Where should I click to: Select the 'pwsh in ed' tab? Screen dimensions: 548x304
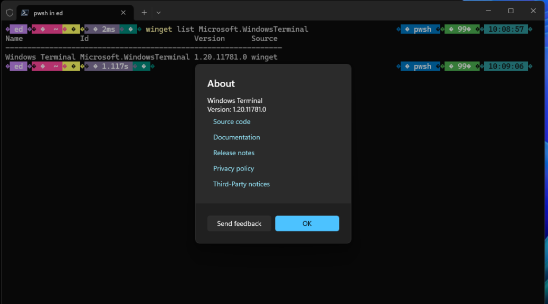pyautogui.click(x=75, y=13)
